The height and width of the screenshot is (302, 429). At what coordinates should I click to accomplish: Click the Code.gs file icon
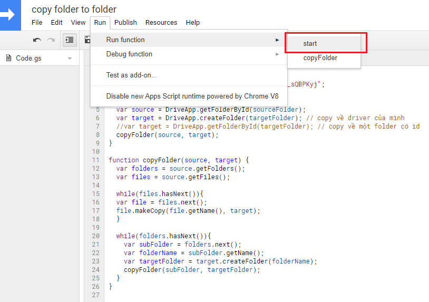(x=8, y=58)
